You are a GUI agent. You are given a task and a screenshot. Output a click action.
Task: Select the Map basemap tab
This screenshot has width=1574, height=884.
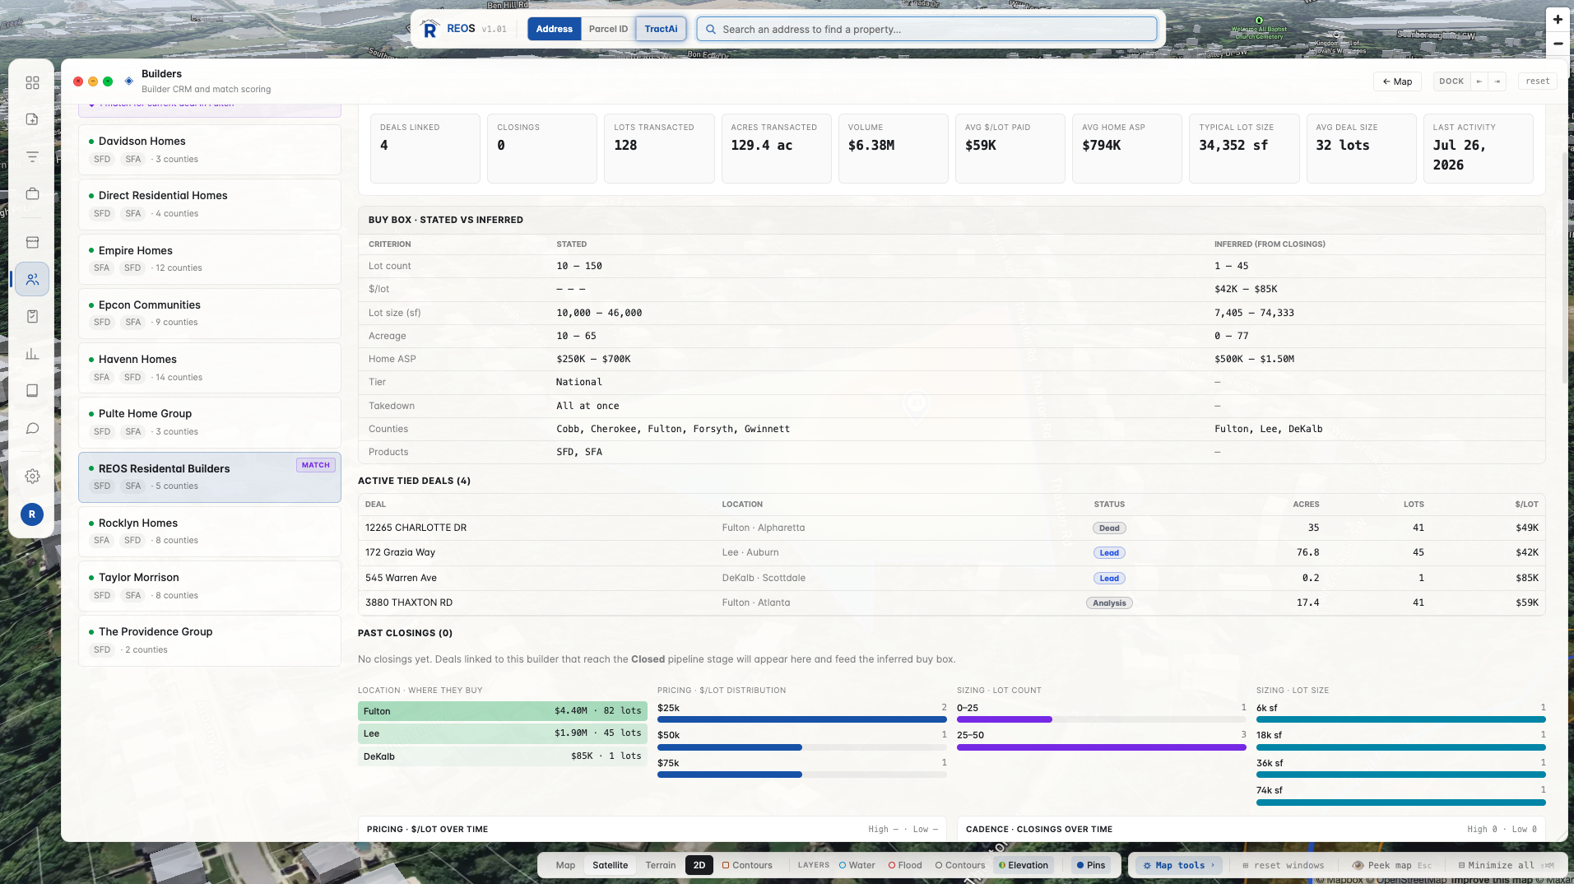click(565, 865)
